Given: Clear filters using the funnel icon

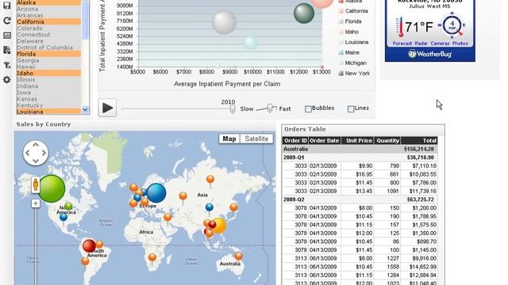Looking at the screenshot, I should coord(7,65).
